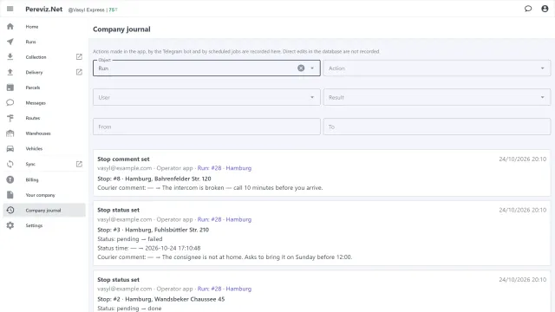Viewport: 555px width, 312px height.
Task: Go to Parcels menu item
Action: 44,88
